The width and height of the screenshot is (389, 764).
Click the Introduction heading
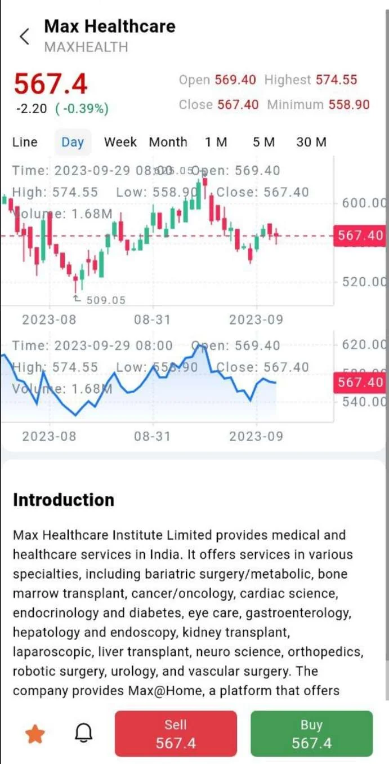click(x=64, y=500)
